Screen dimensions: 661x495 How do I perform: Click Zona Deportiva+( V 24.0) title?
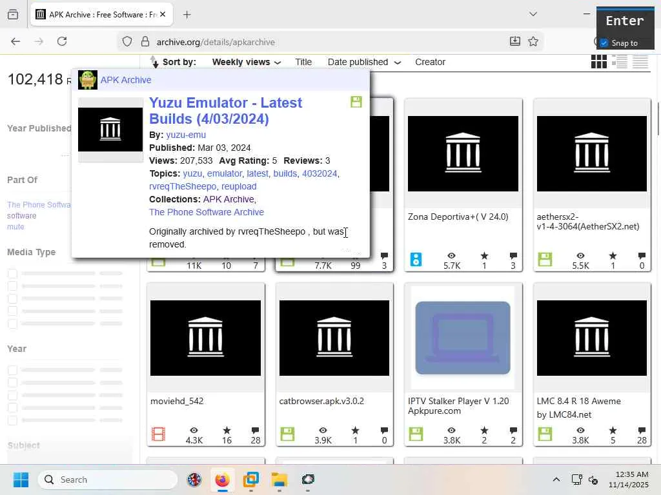coord(458,217)
